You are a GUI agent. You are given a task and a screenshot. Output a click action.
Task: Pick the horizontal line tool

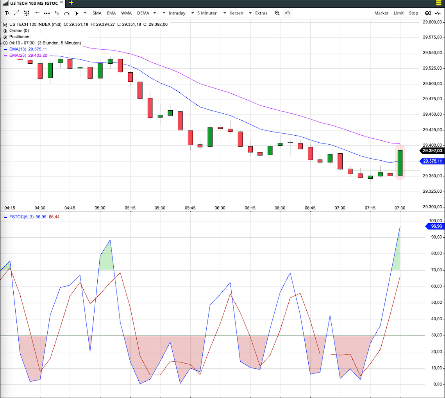(x=36, y=13)
